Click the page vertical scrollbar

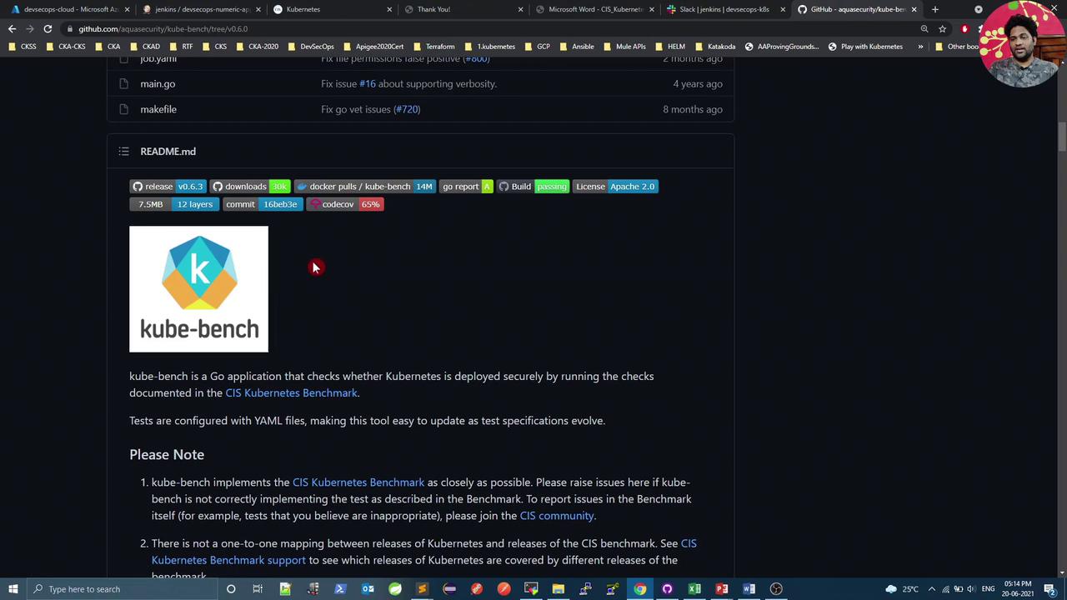tap(1062, 317)
